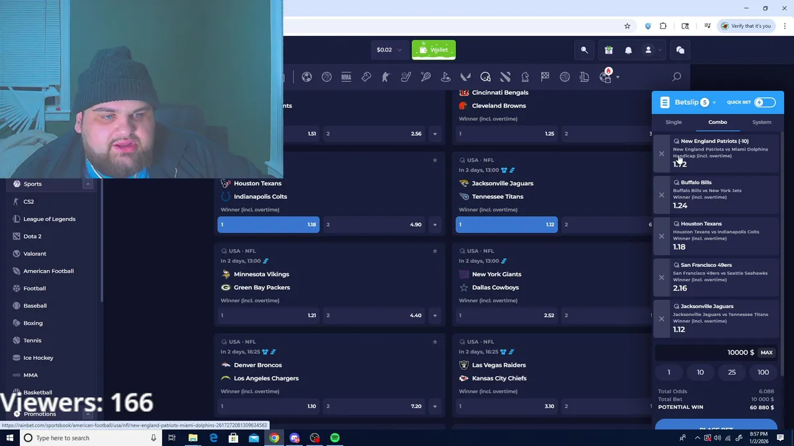Expand more markets for Texans vs Colts
794x446 pixels.
435,224
